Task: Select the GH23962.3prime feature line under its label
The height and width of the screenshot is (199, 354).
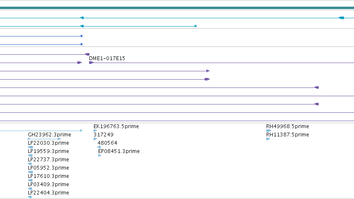Action: click(x=45, y=139)
